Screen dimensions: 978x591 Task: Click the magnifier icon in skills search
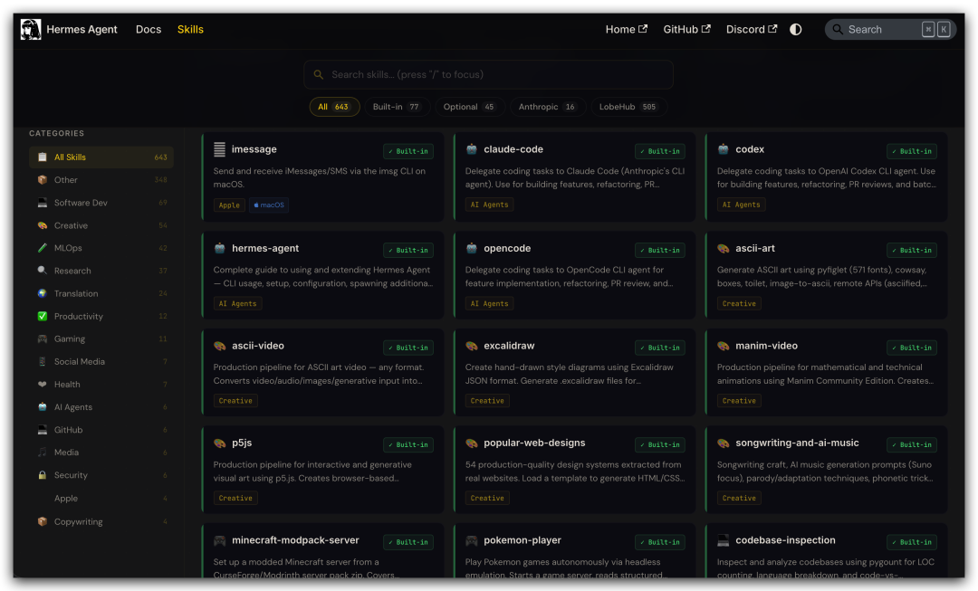319,75
